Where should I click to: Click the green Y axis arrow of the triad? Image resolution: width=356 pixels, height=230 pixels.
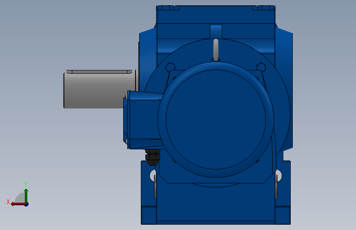(x=26, y=195)
